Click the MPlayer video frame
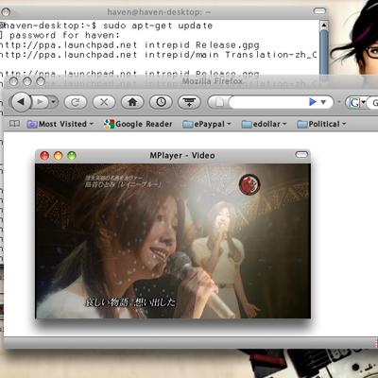 [x=173, y=241]
